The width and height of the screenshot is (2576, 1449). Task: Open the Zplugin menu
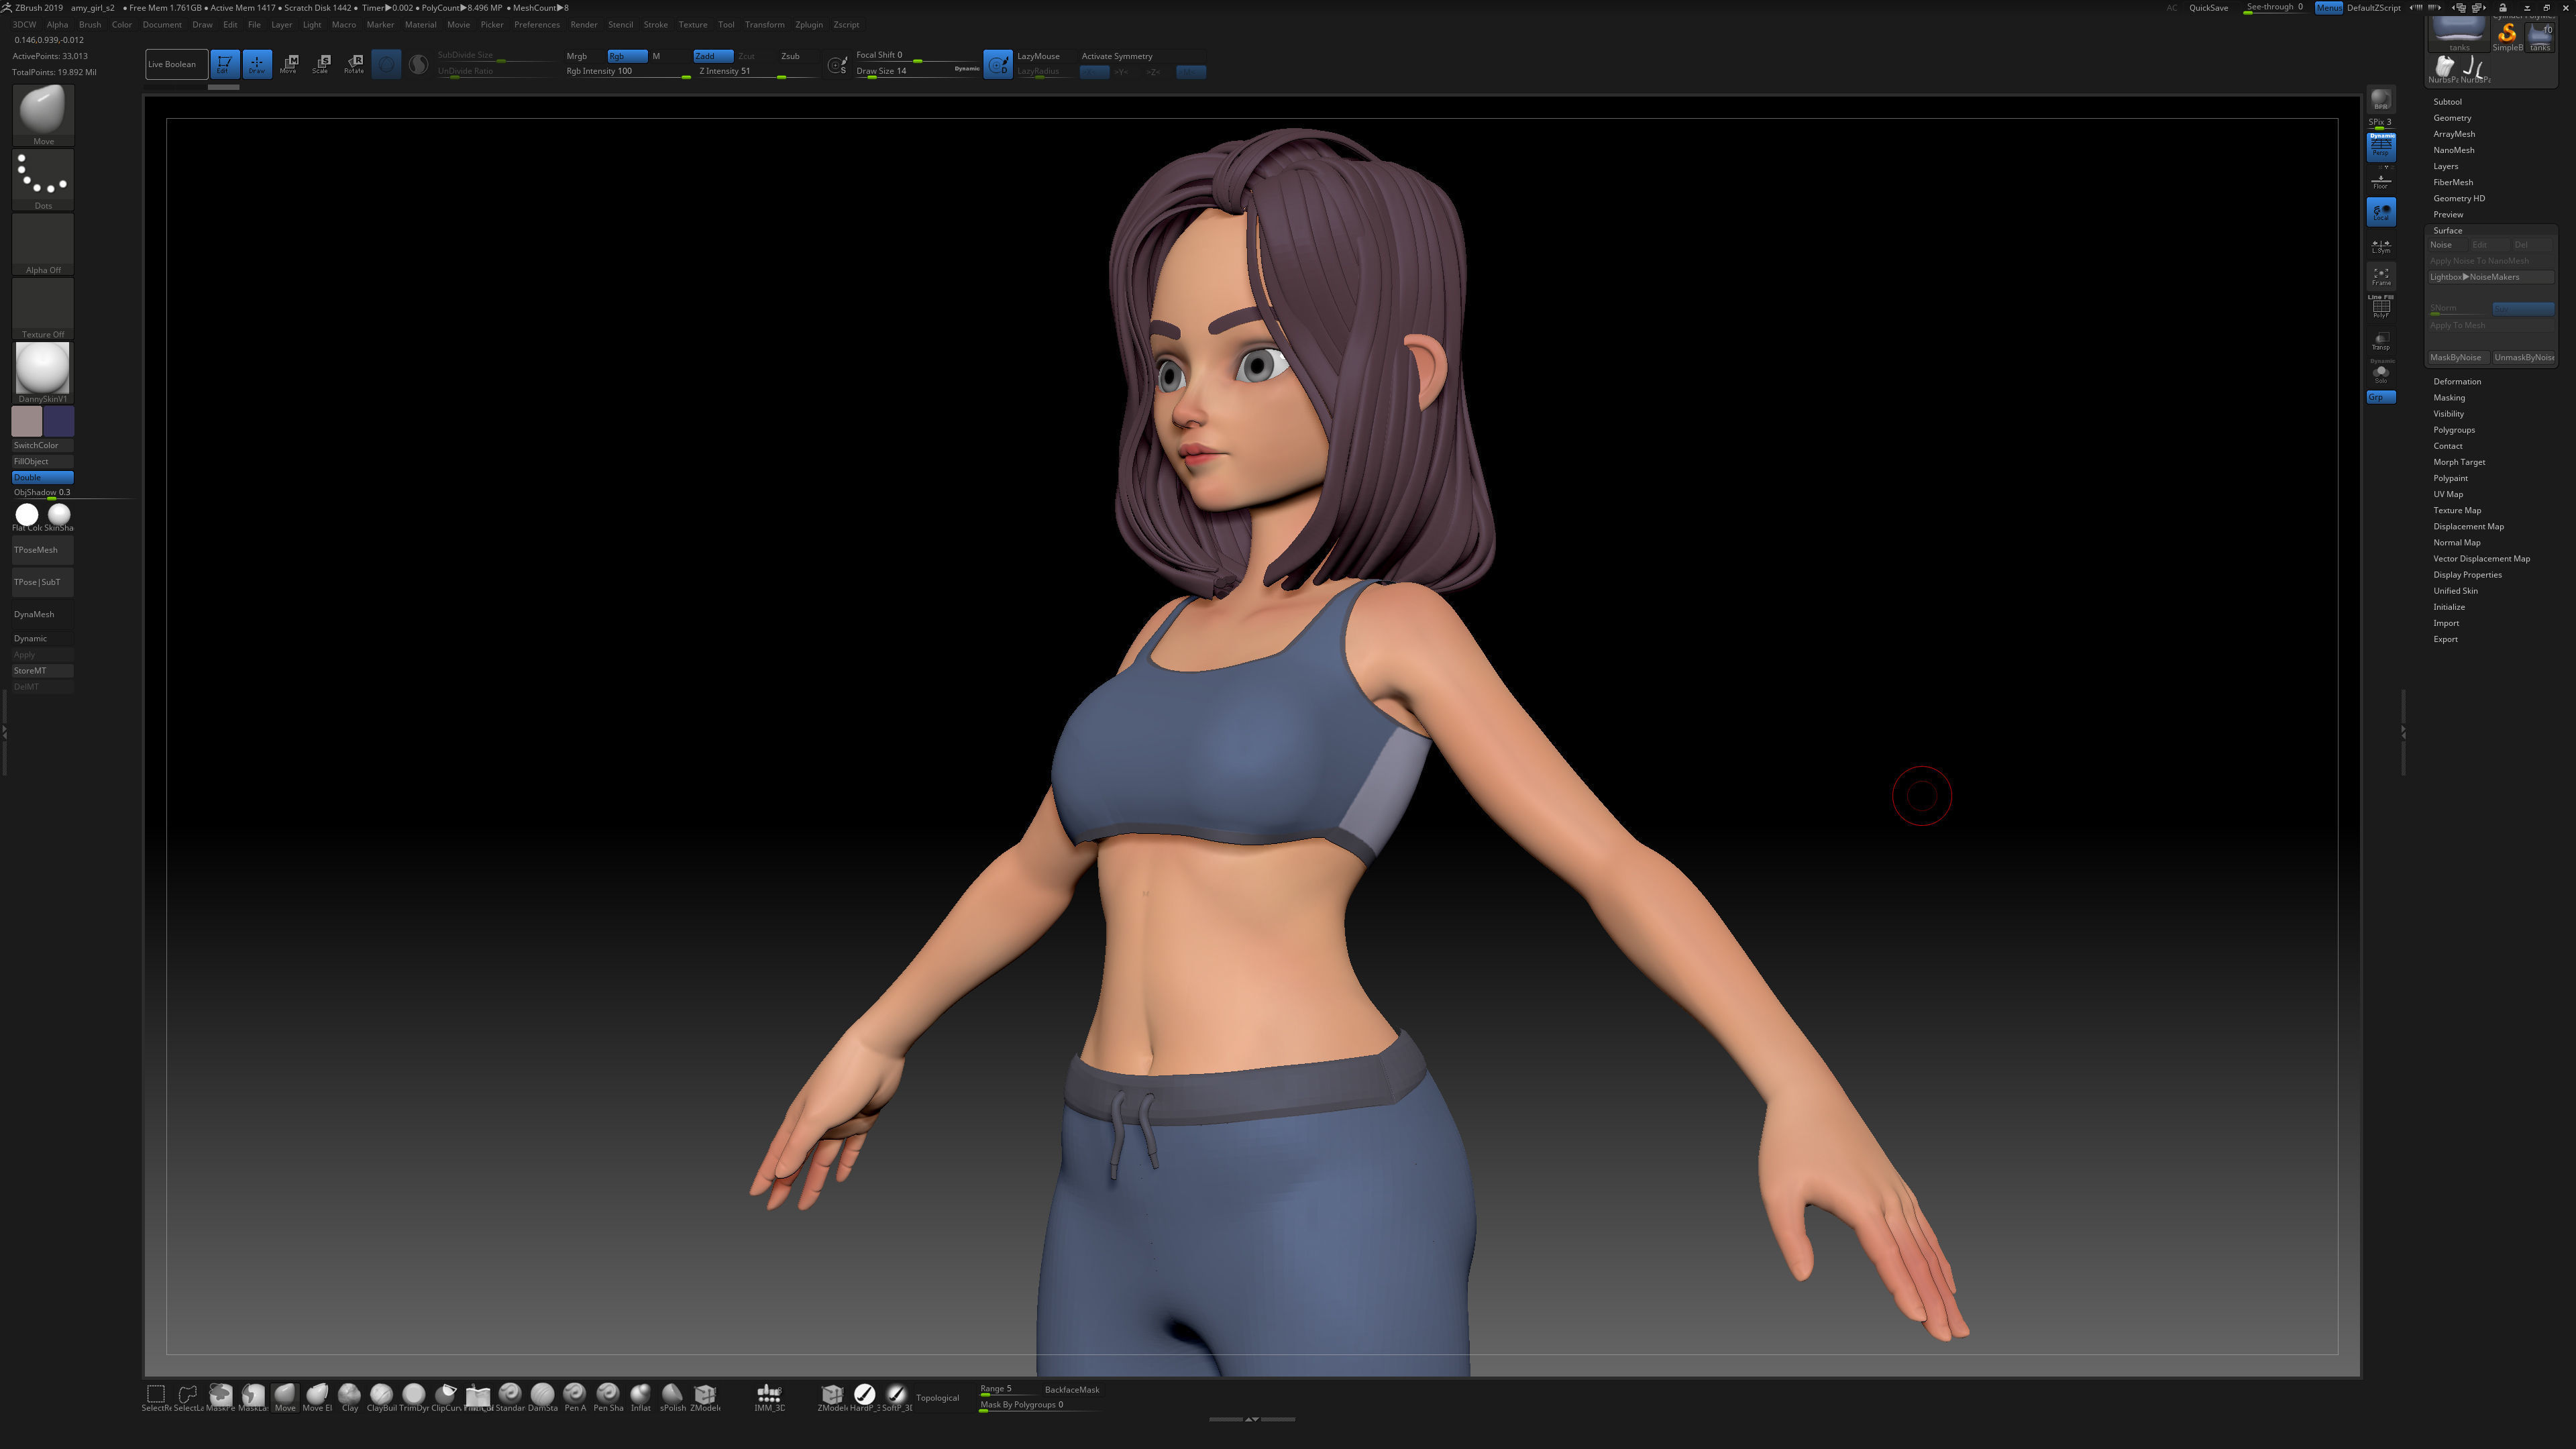[808, 25]
